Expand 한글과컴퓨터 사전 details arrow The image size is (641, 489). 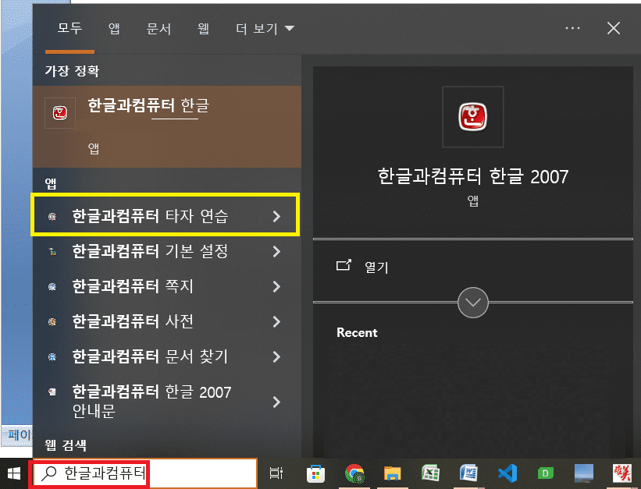(276, 322)
